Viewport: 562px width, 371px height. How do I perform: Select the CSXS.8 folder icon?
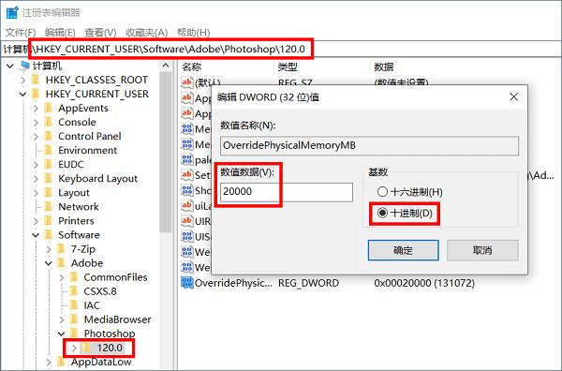tap(74, 291)
